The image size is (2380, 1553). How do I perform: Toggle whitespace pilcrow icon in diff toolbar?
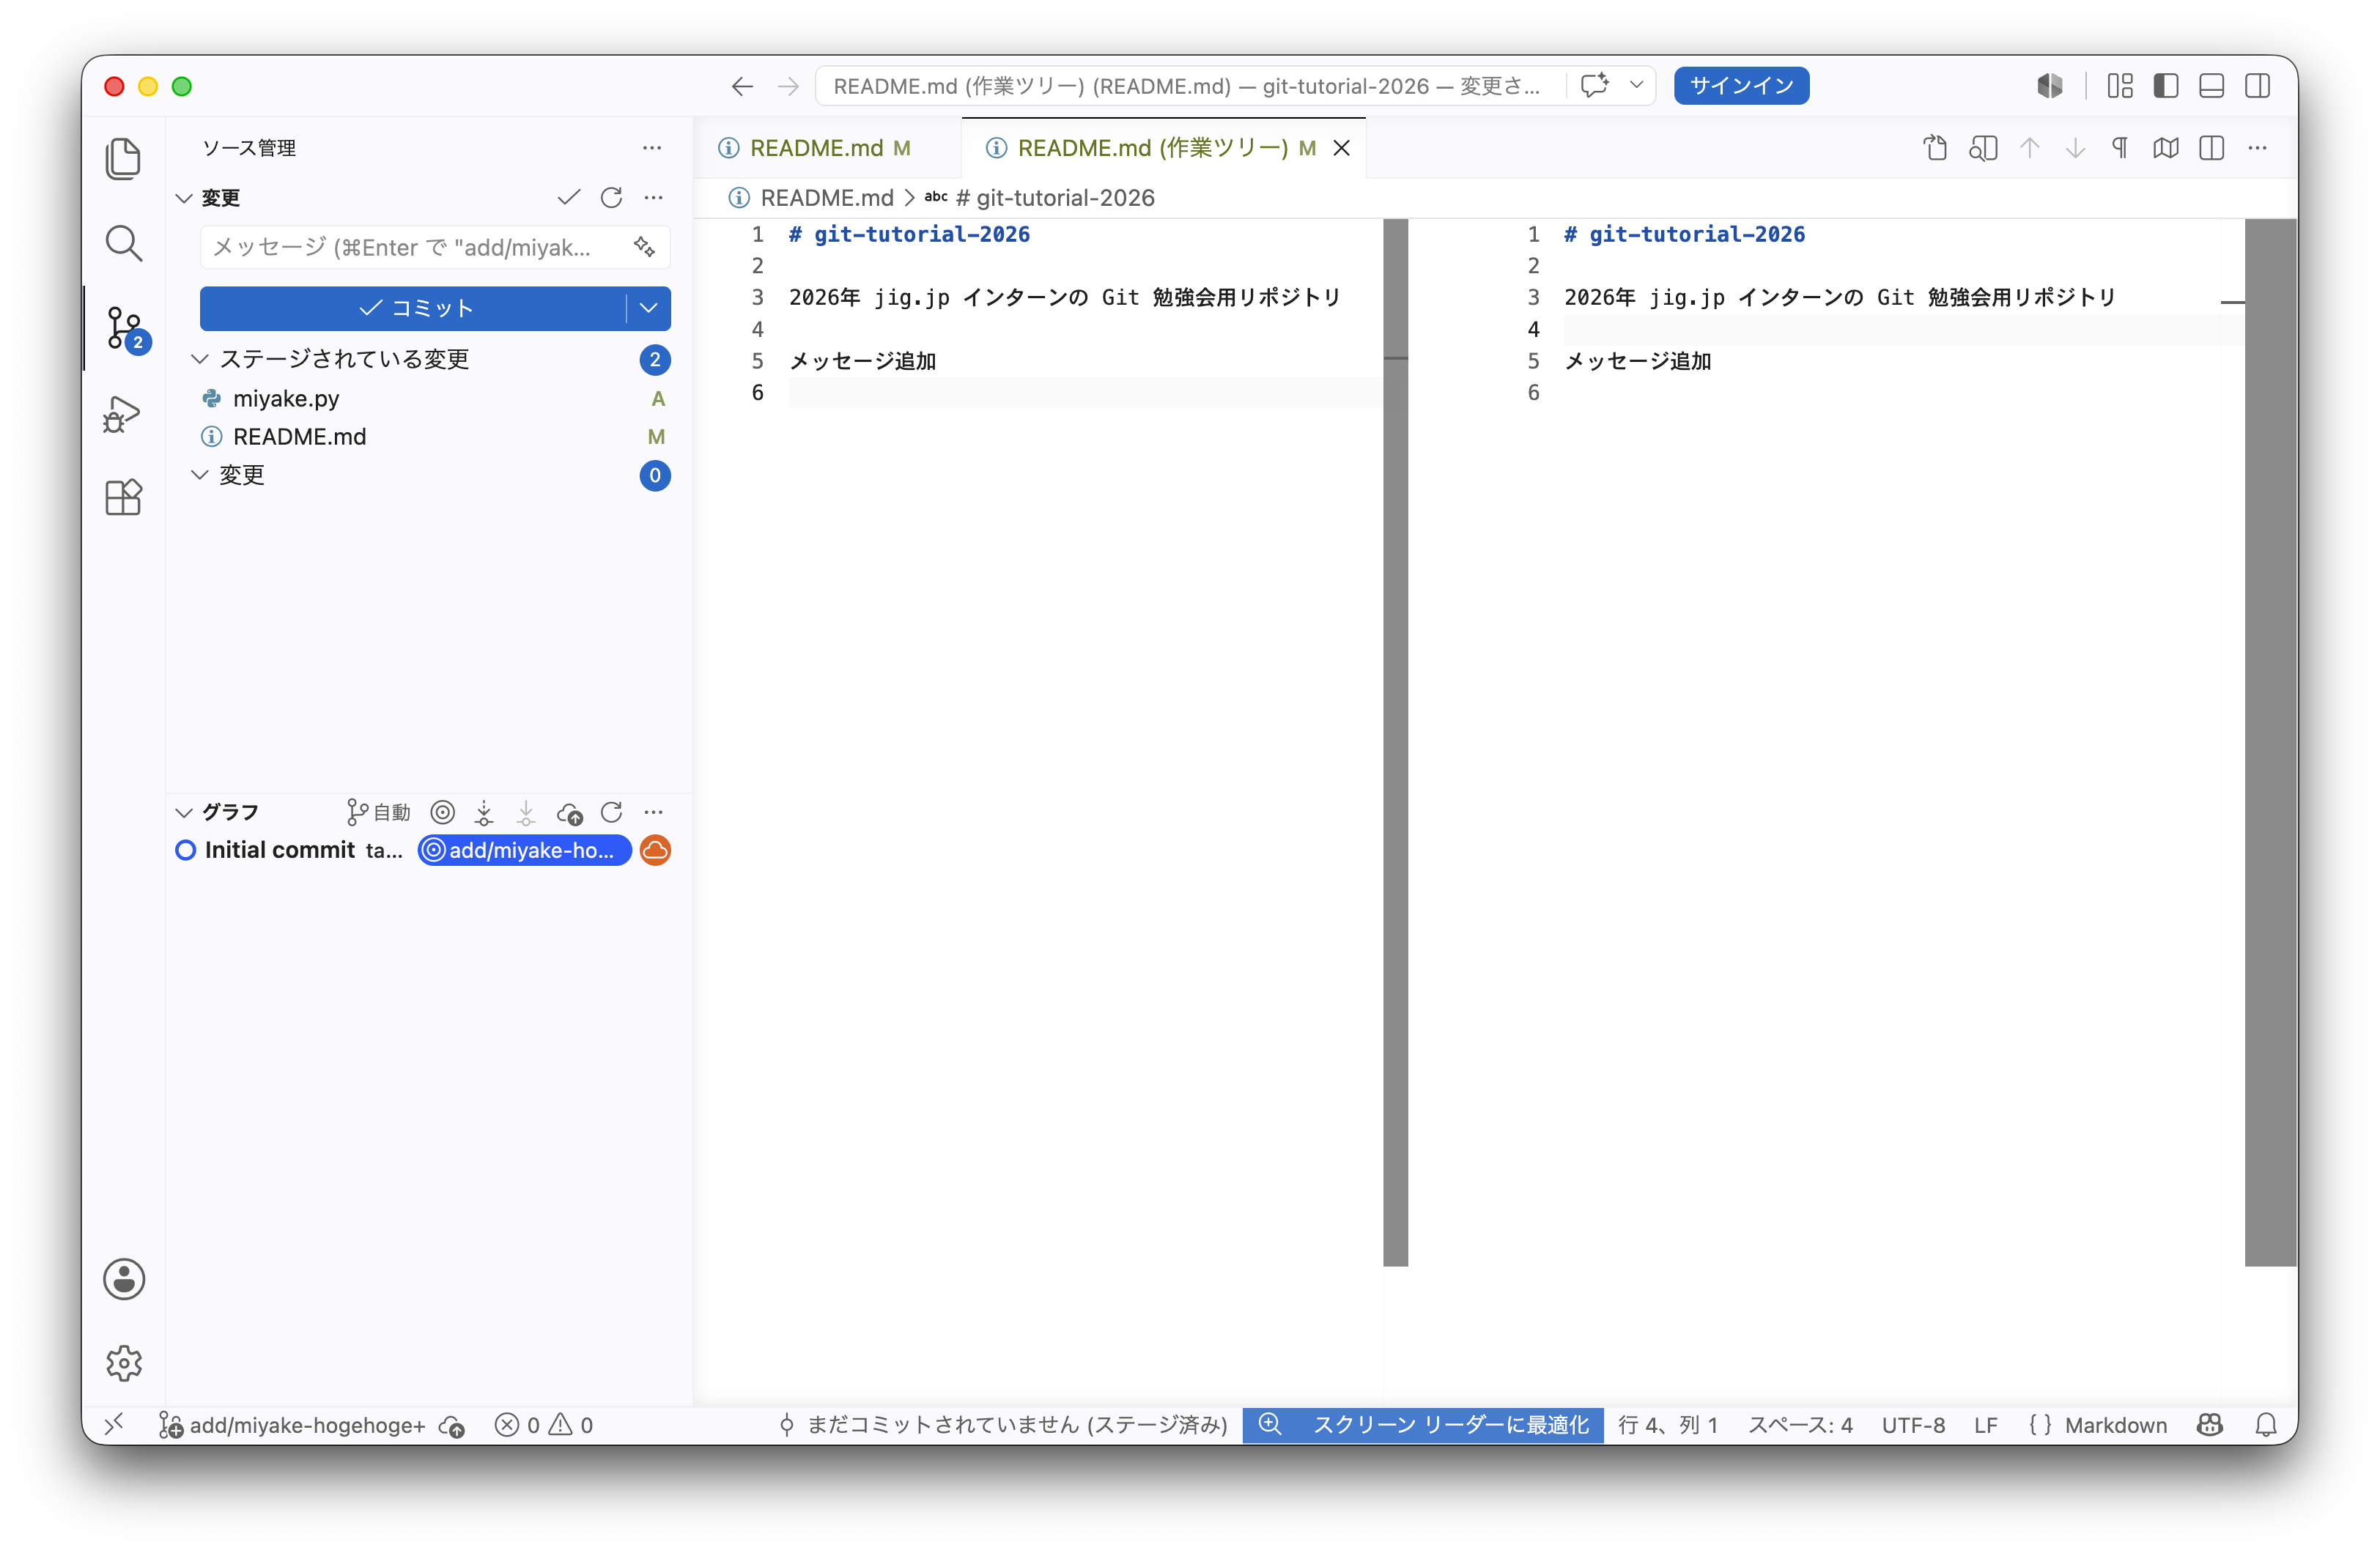2120,148
